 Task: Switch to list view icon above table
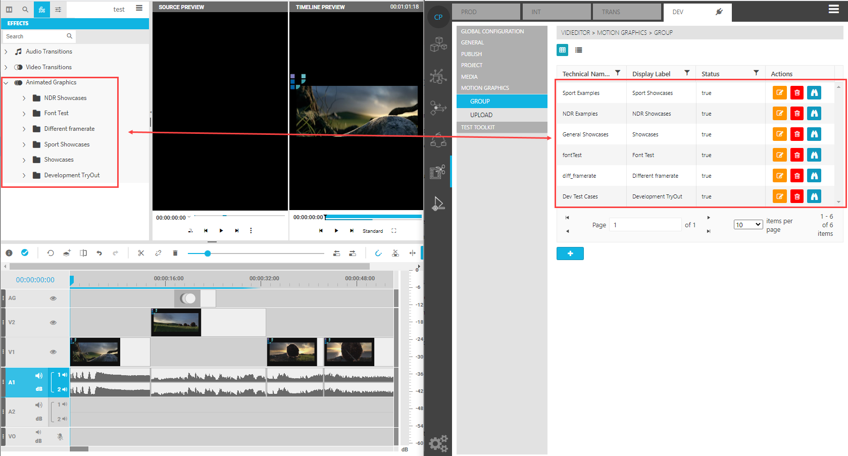coord(579,50)
